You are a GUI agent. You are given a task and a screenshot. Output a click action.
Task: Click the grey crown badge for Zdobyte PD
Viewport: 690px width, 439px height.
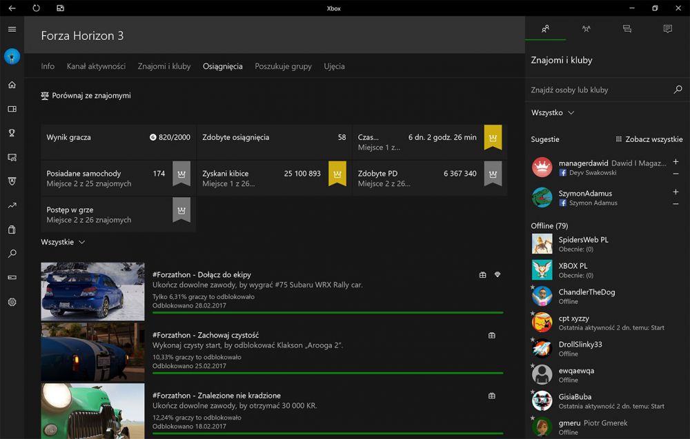[x=493, y=174]
